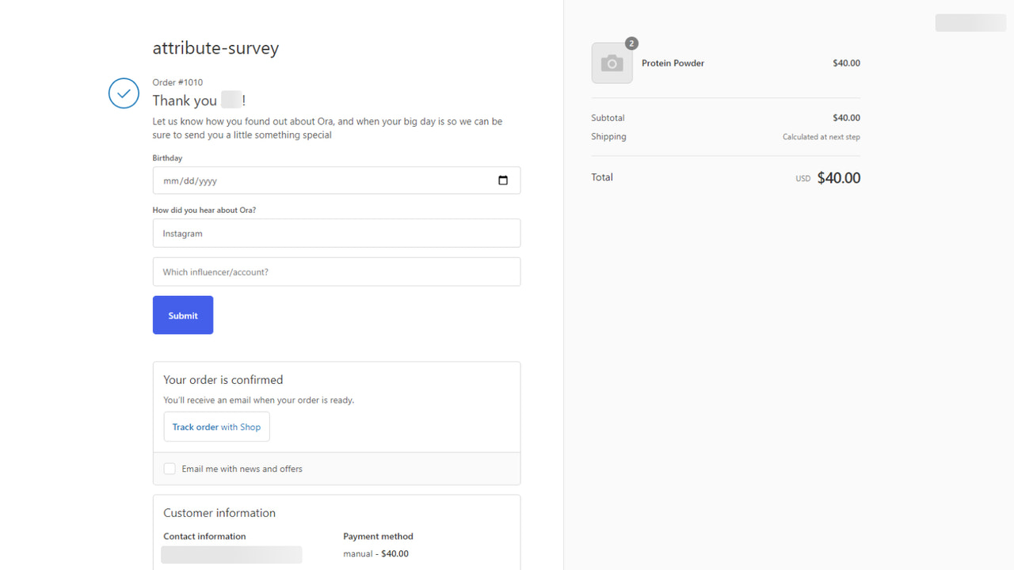
Task: Click the camera placeholder icon on product image
Action: click(612, 62)
